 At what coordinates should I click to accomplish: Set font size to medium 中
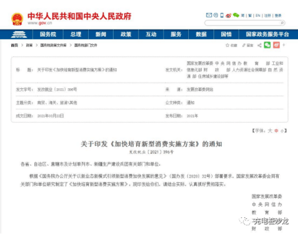(276, 131)
